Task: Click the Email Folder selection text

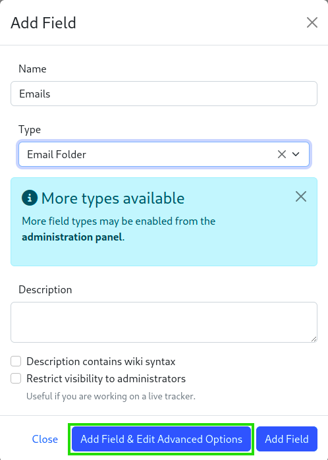Action: pyautogui.click(x=57, y=154)
